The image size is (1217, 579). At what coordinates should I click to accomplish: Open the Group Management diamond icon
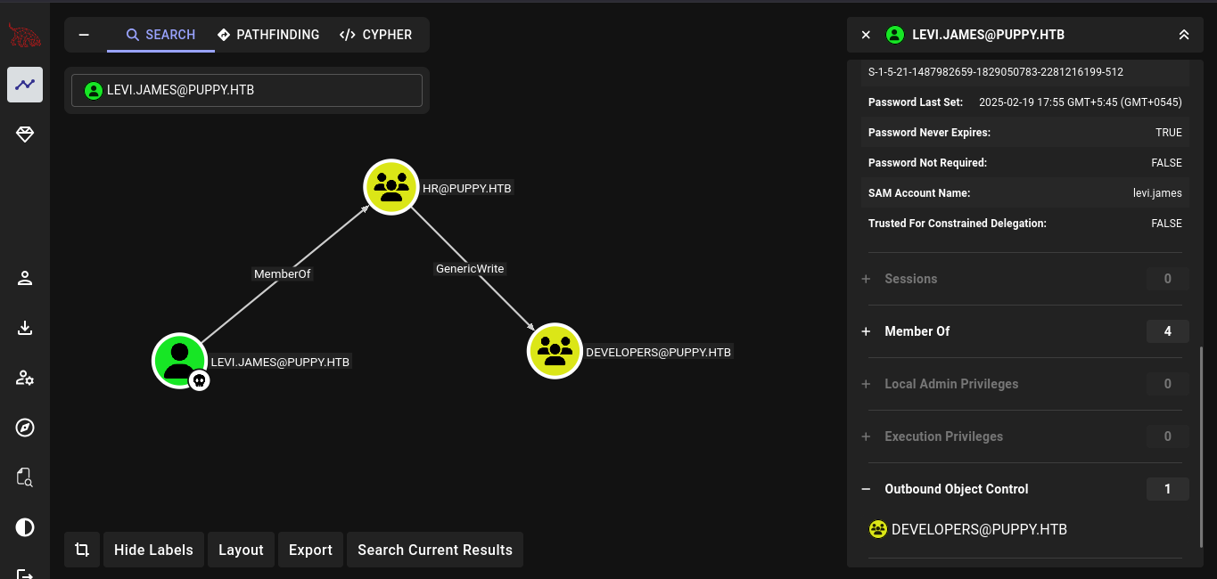pos(25,135)
